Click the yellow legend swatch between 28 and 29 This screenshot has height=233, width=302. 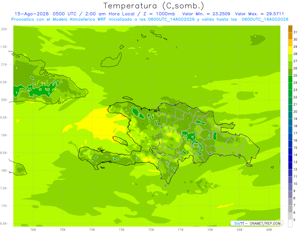pyautogui.click(x=290, y=50)
